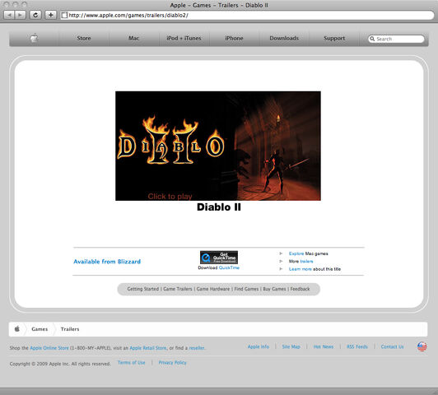Go to Trailers breadcrumb
This screenshot has height=395, width=438.
pos(70,329)
